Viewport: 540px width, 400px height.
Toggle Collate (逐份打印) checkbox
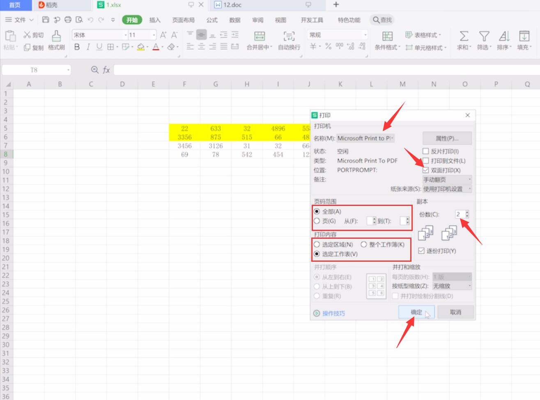(x=421, y=251)
